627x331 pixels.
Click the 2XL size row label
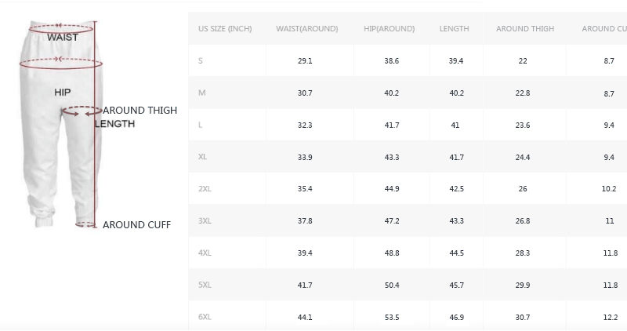[x=205, y=189]
